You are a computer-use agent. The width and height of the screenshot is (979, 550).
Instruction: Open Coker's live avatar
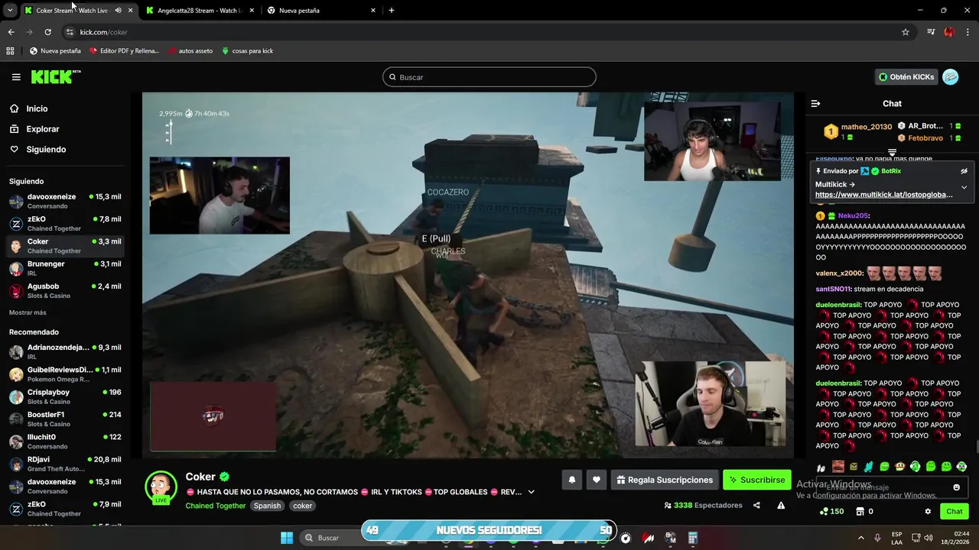(x=161, y=487)
